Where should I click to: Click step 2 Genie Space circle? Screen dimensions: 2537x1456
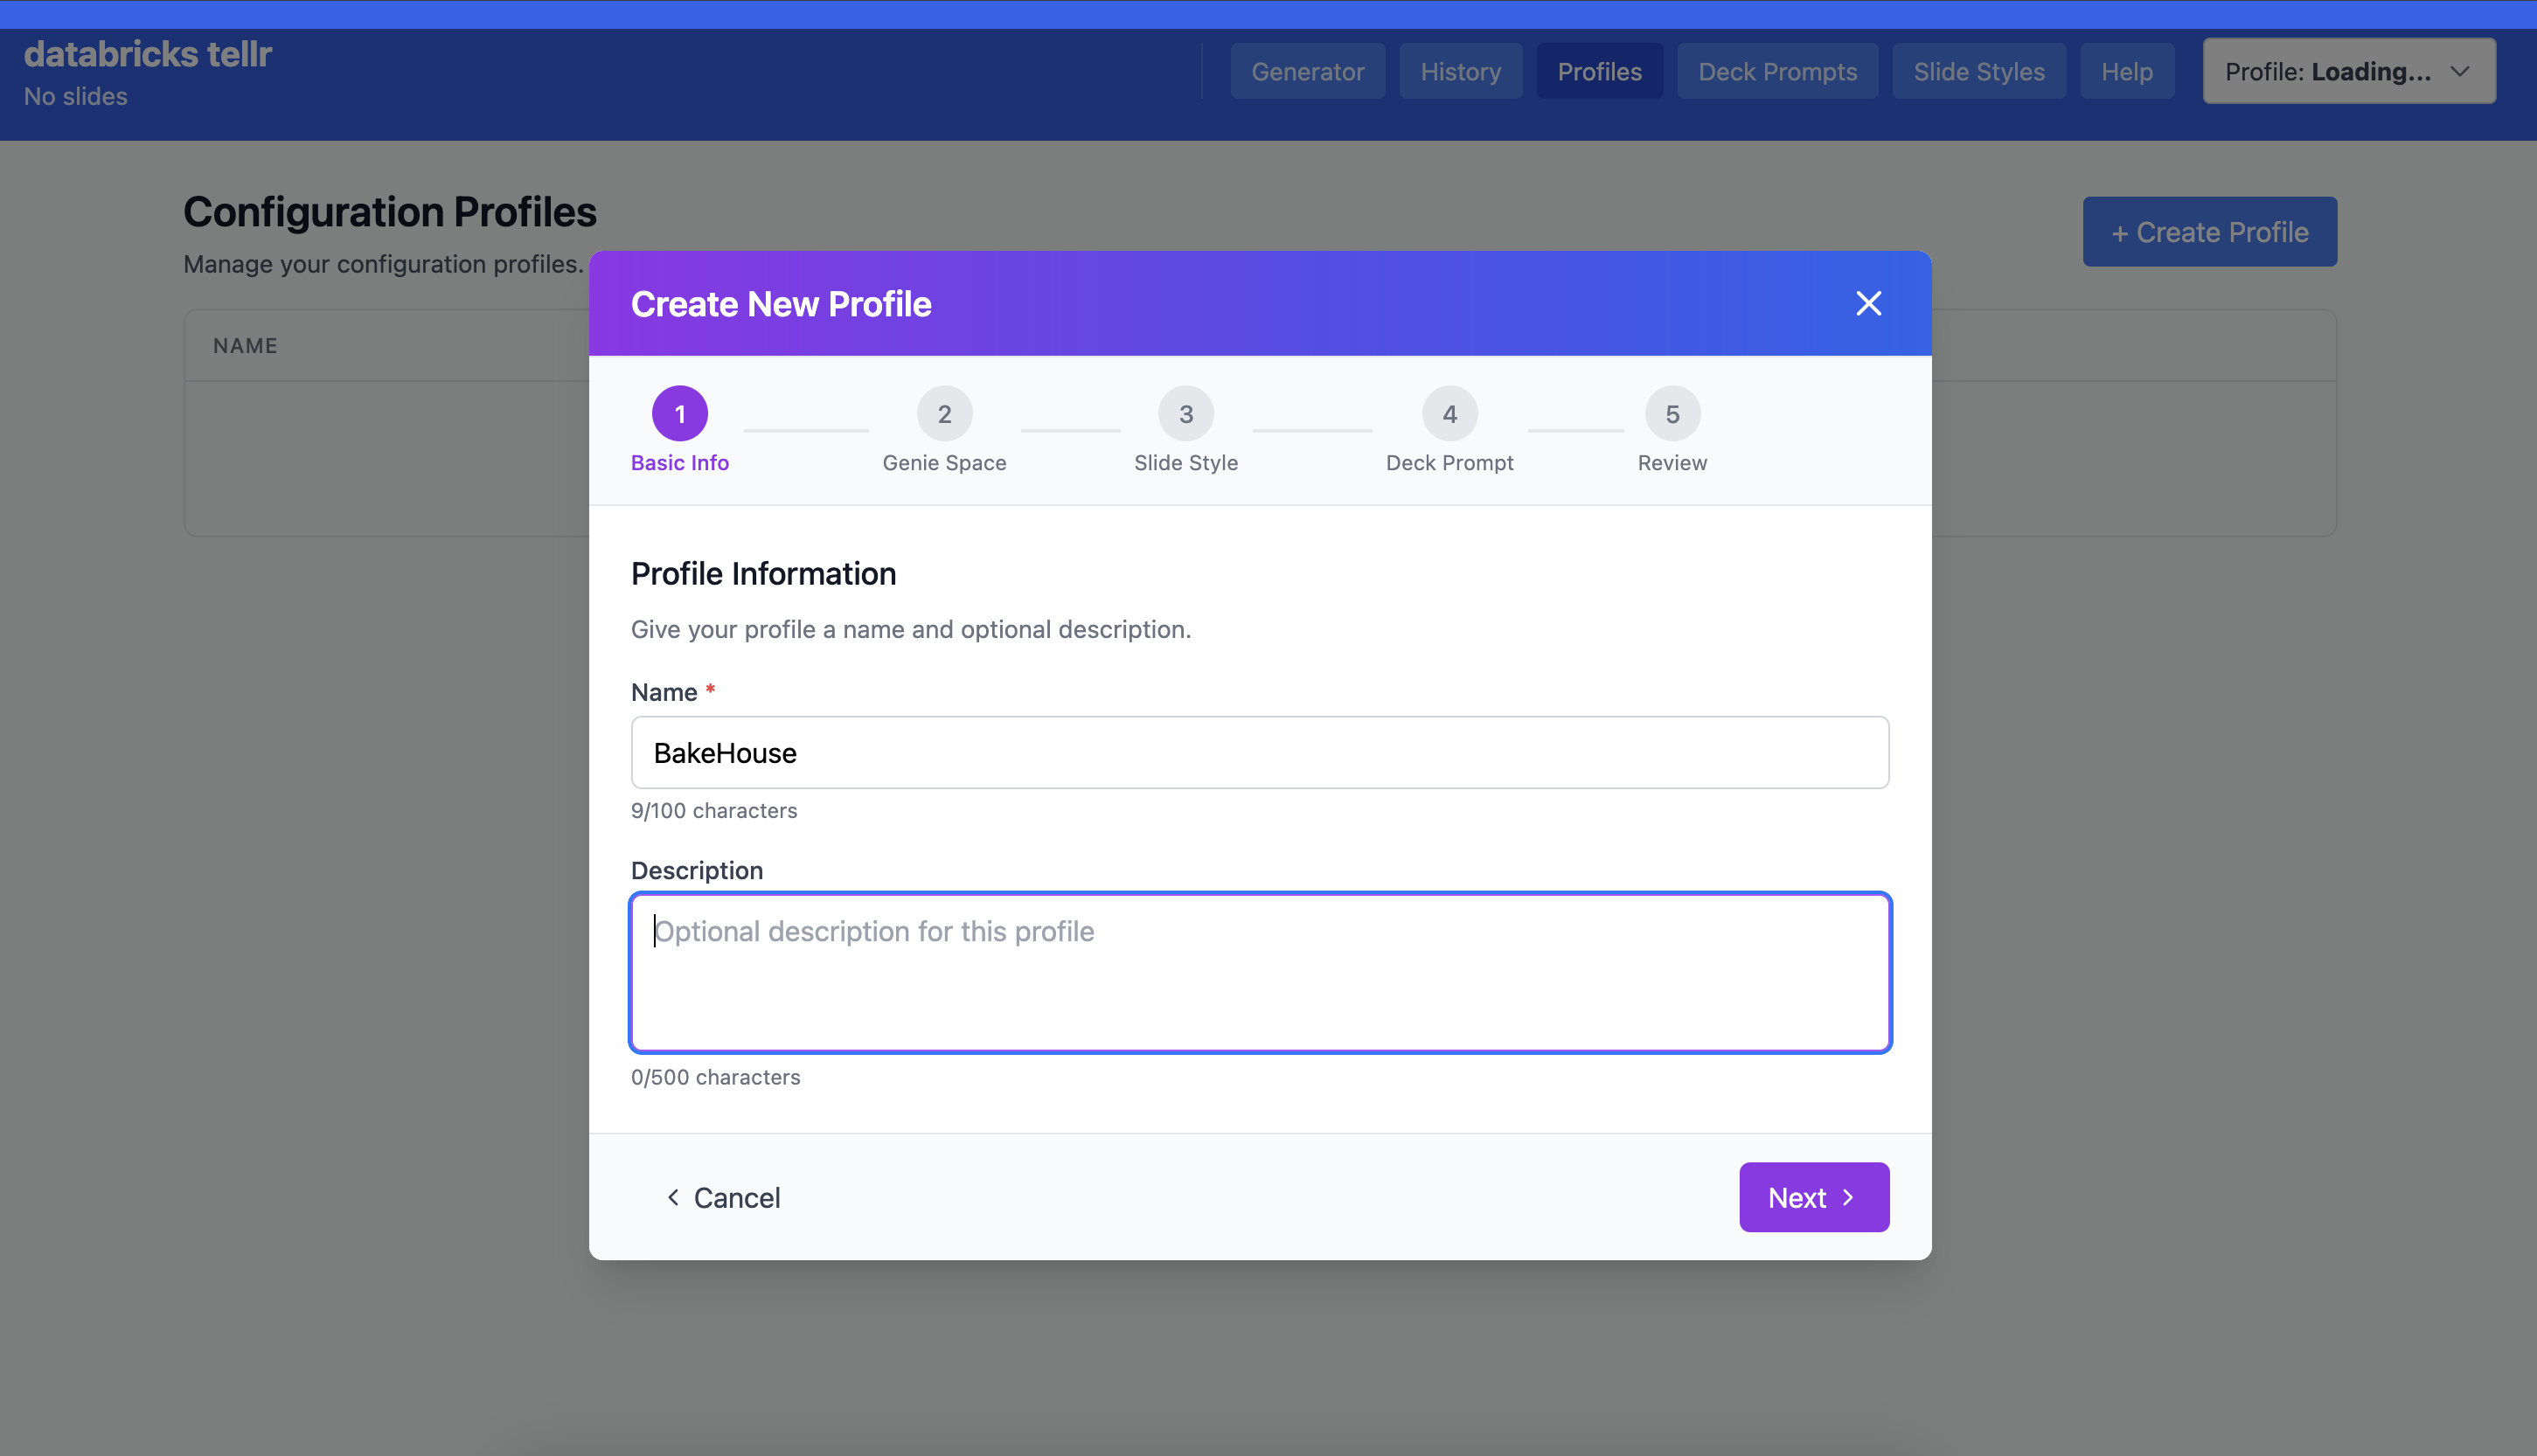(944, 414)
